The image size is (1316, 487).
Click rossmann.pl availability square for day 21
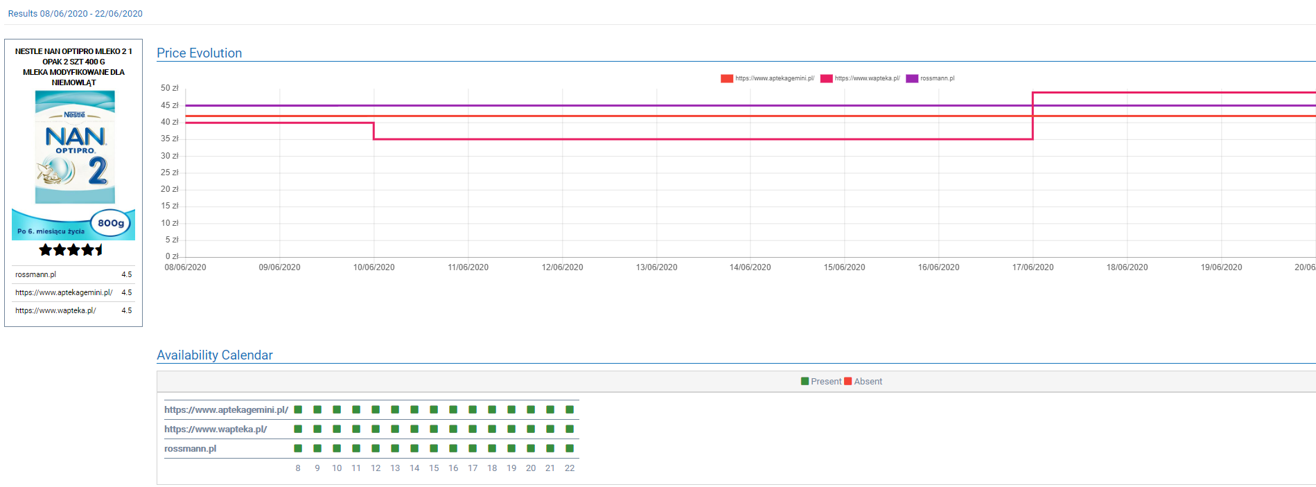[x=550, y=448]
